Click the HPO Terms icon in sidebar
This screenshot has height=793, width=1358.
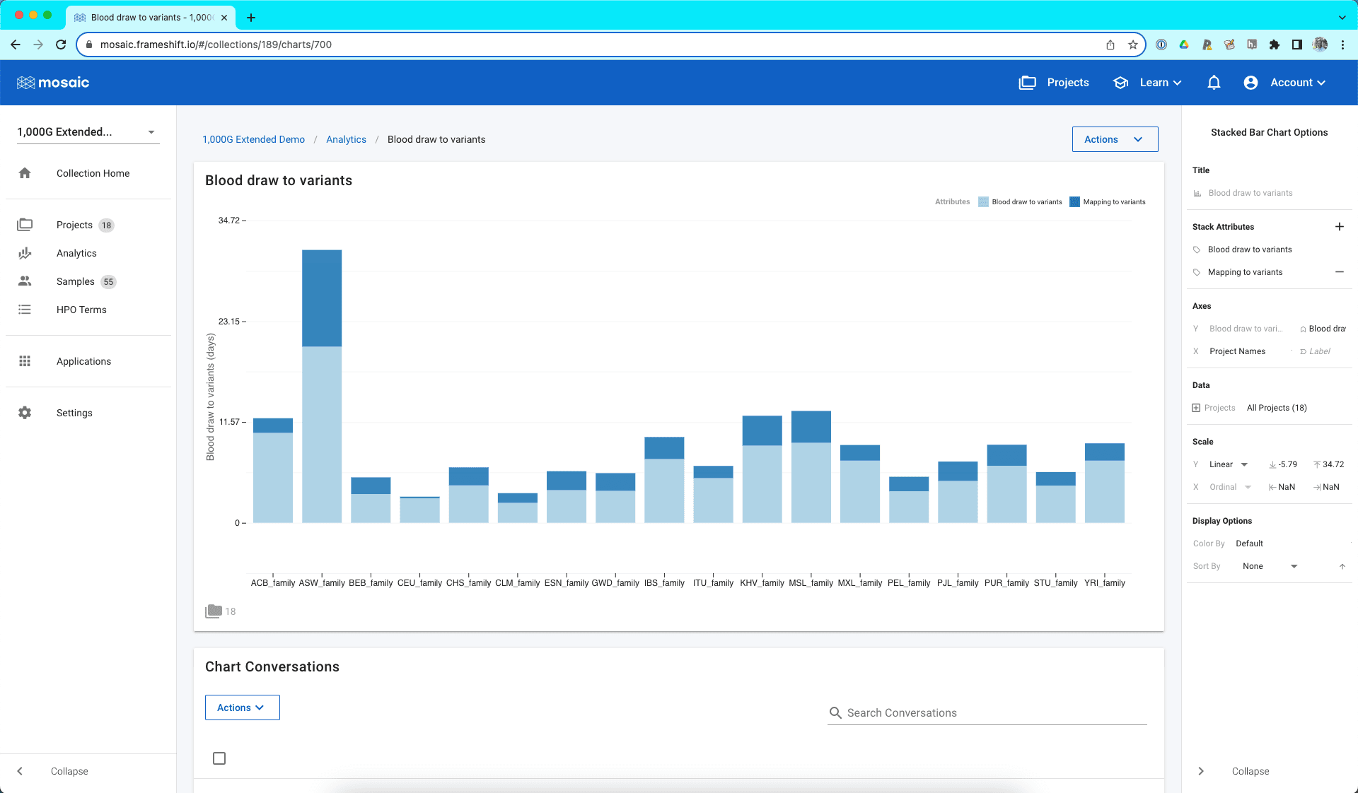point(25,310)
